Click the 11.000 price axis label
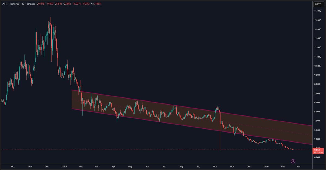Viewport: 326px width, 170px height. click(x=318, y=57)
